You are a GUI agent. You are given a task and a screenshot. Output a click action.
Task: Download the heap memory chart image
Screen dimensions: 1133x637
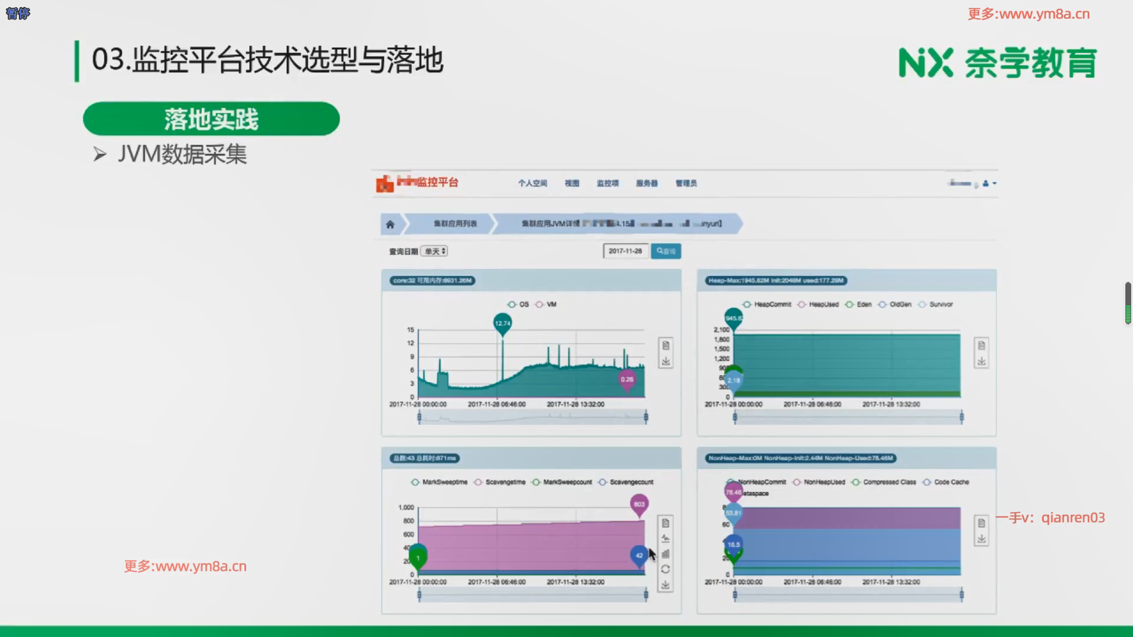[x=981, y=361]
